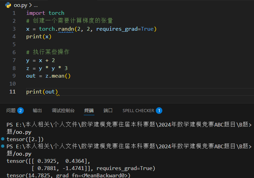Click the problems count badge 2
This screenshot has height=178, width=254.
(21, 111)
